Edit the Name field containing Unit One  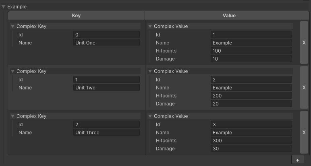coord(106,43)
